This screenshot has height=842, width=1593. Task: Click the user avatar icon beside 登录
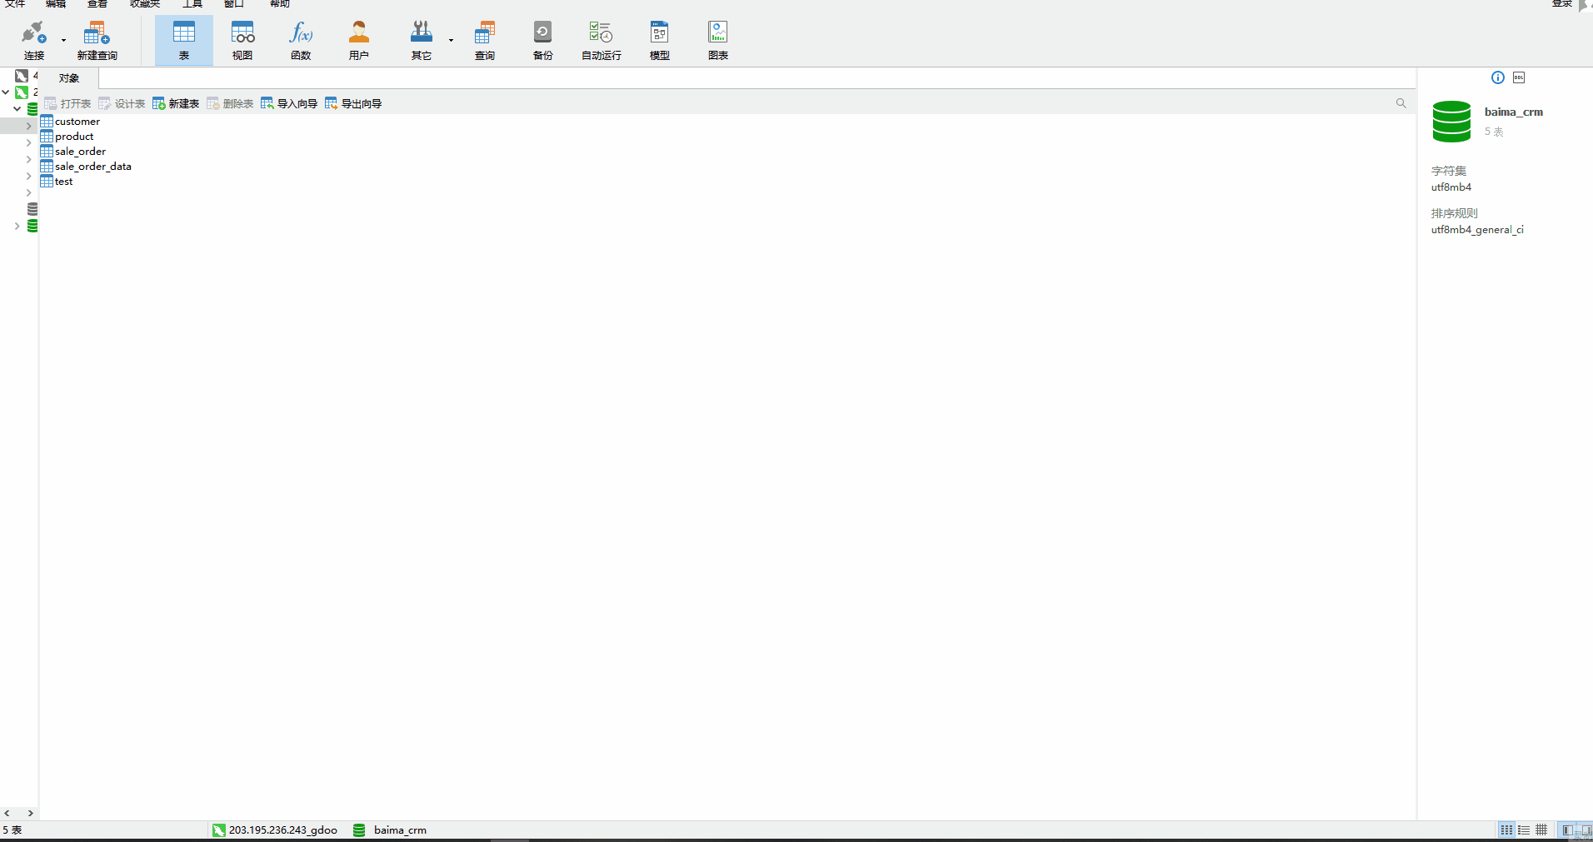coord(1585,5)
